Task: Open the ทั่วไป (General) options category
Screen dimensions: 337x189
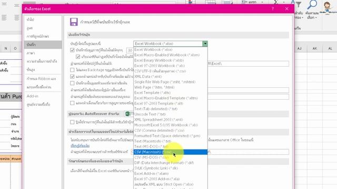Action: pyautogui.click(x=43, y=19)
